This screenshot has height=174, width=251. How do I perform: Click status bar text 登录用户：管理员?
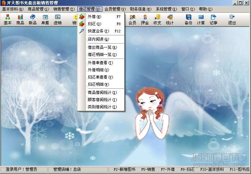21,169
